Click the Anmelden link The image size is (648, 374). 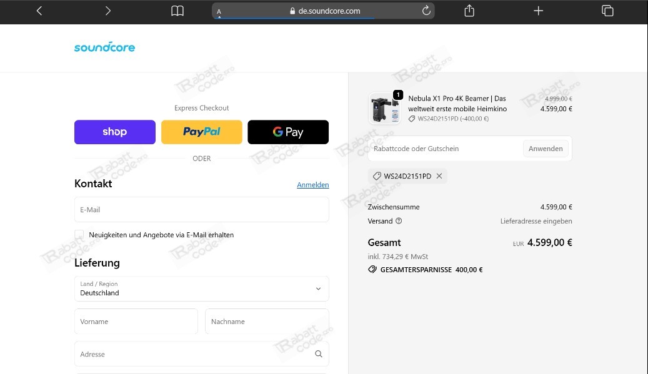pyautogui.click(x=313, y=185)
